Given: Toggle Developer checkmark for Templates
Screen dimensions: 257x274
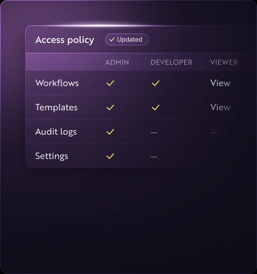Looking at the screenshot, I should click(156, 107).
